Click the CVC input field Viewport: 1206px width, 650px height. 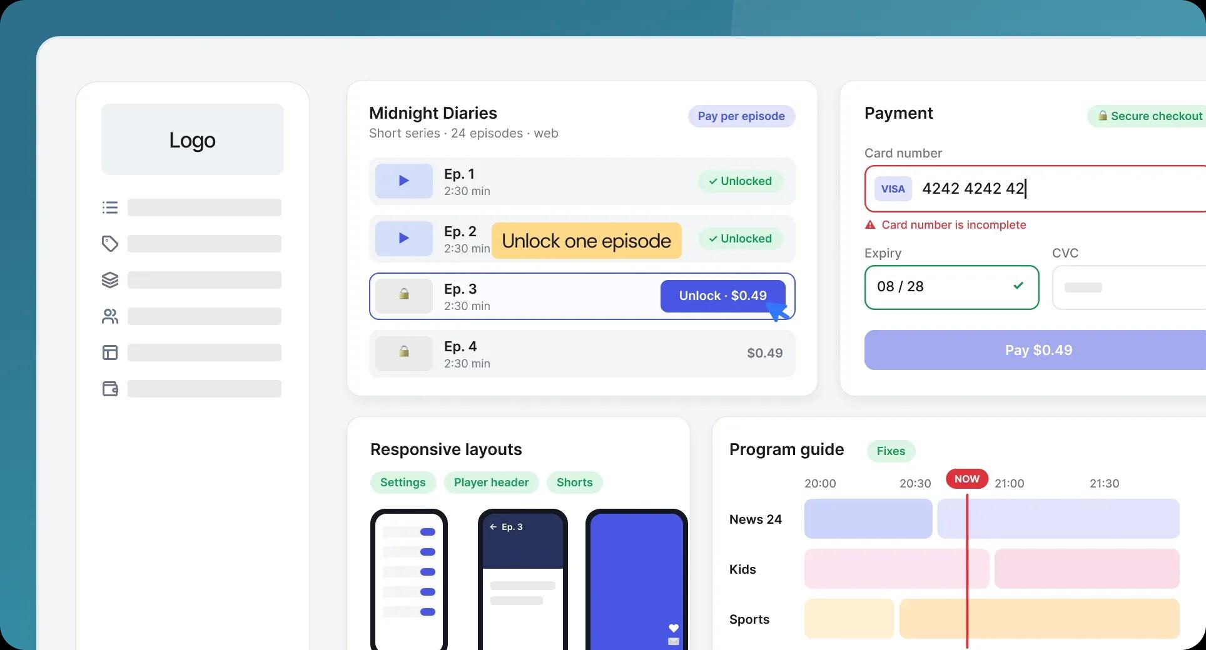coord(1129,287)
